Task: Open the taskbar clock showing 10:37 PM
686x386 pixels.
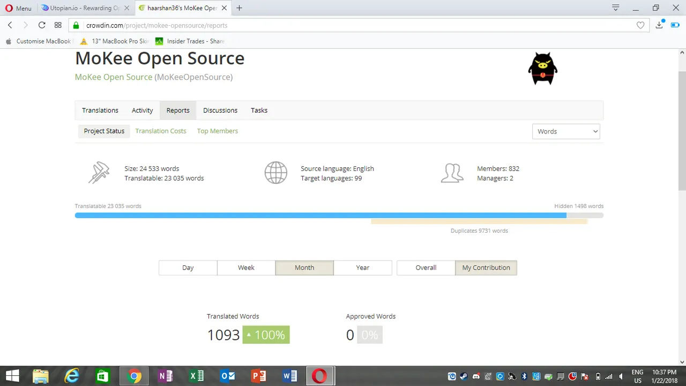Action: coord(664,376)
